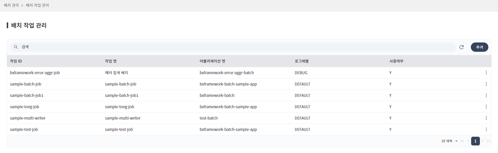The height and width of the screenshot is (153, 498).
Task: Select the sample-multi-writer ID cell
Action: 28,118
